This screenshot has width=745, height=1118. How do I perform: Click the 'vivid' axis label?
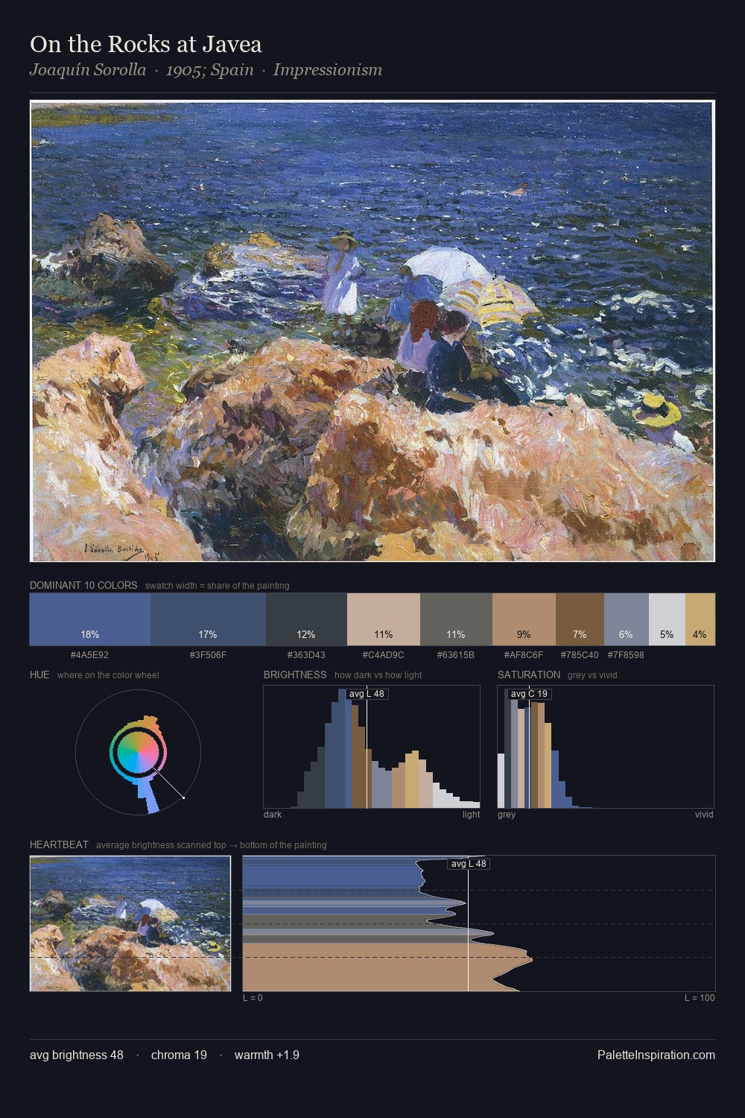704,815
